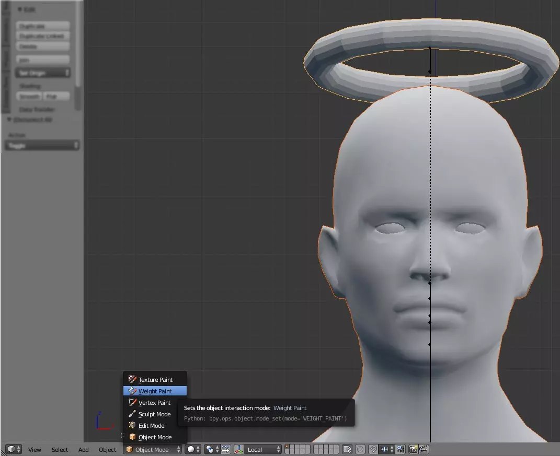This screenshot has width=560, height=456.
Task: Toggle snap magnet during transform
Action: click(x=373, y=449)
